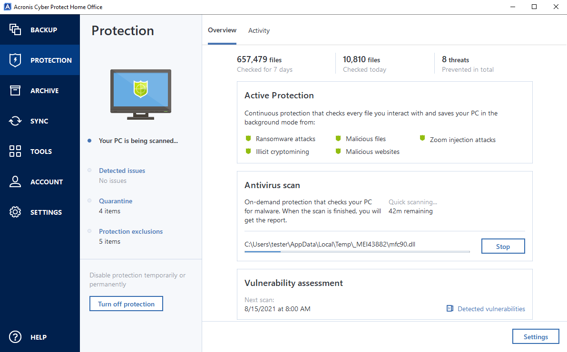This screenshot has height=352, width=567.
Task: Open the Detected vulnerabilities link
Action: click(x=491, y=309)
